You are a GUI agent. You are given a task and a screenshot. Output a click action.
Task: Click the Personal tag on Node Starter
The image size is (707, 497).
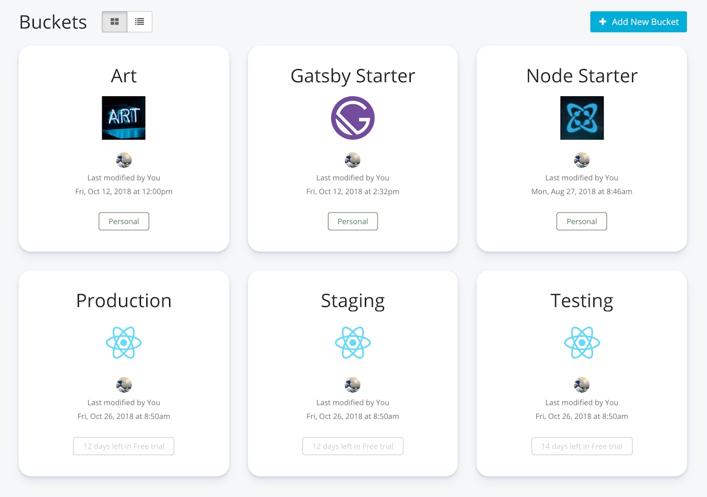pyautogui.click(x=581, y=221)
